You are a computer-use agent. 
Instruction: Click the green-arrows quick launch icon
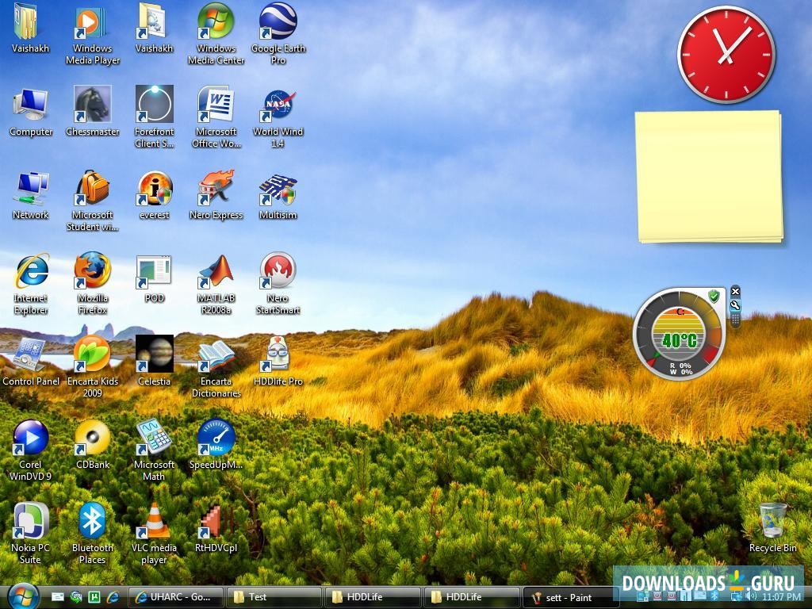point(76,597)
